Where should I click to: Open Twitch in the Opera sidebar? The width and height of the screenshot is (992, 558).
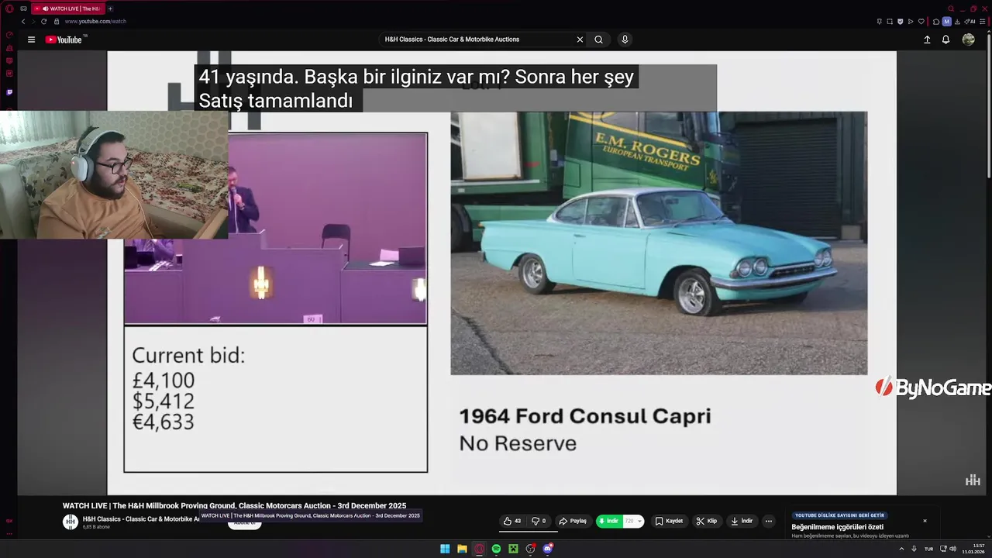pyautogui.click(x=9, y=92)
